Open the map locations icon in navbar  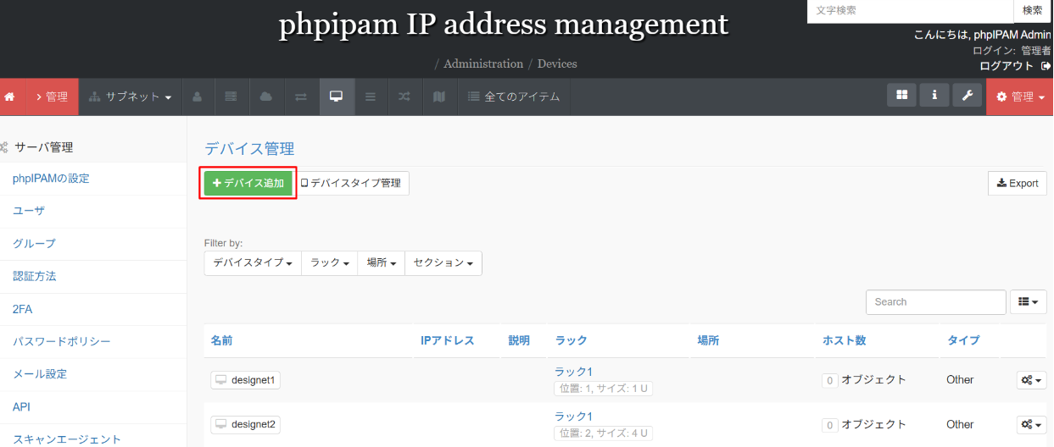tap(439, 97)
